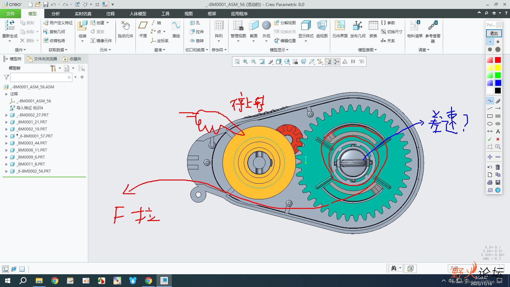Pick the black color swatch
This screenshot has height=287, width=510.
click(498, 91)
